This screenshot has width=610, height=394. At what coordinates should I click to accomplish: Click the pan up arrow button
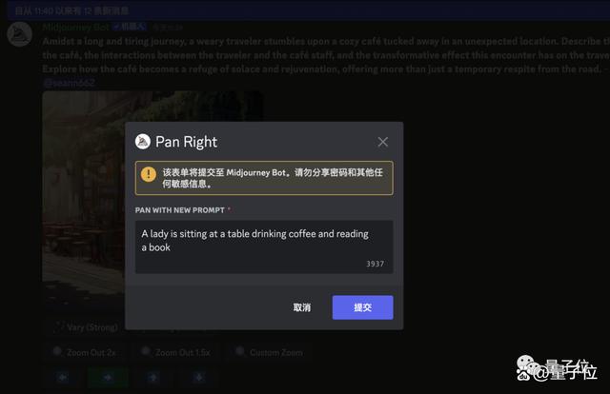point(152,377)
